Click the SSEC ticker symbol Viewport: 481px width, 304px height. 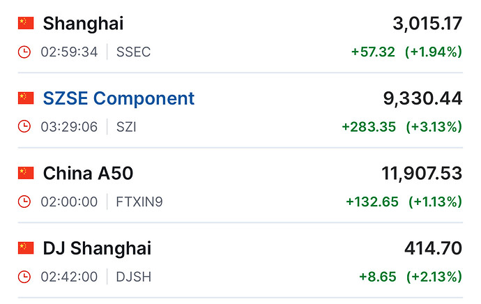(x=134, y=52)
